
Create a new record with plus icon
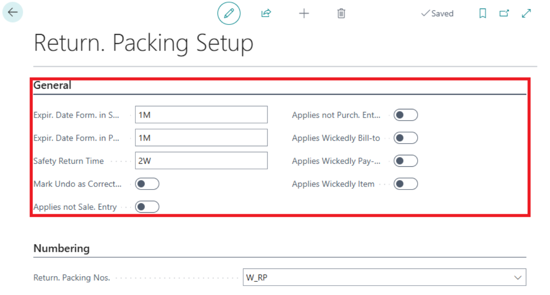[304, 13]
